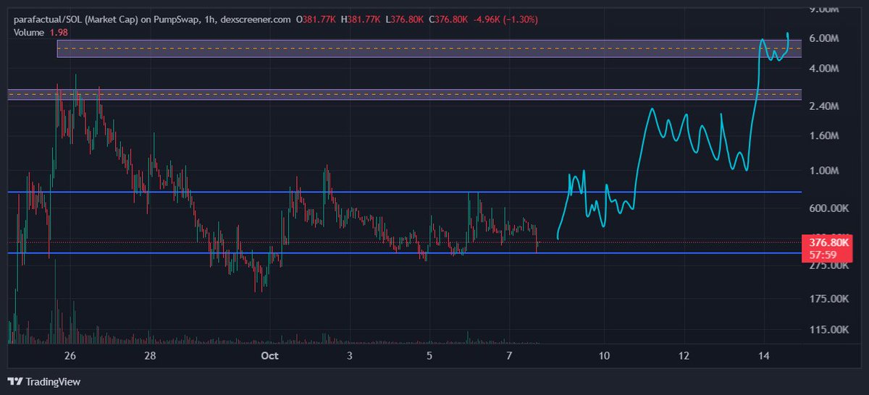Click the TradingView logo

[44, 381]
